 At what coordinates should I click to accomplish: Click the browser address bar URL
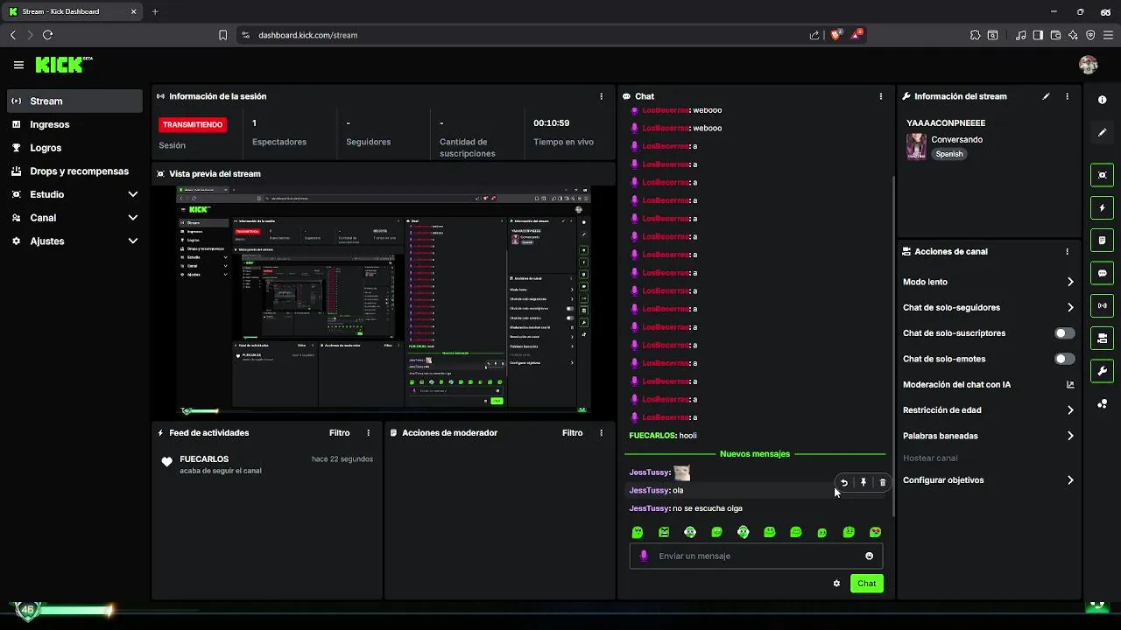coord(308,35)
